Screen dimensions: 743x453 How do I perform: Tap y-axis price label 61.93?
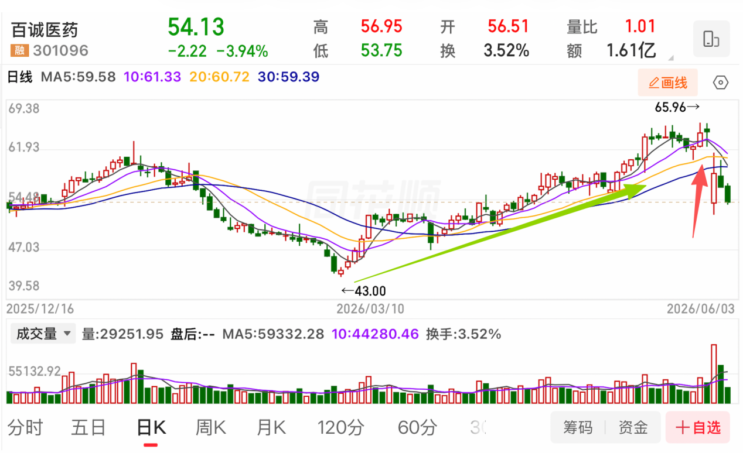[25, 147]
